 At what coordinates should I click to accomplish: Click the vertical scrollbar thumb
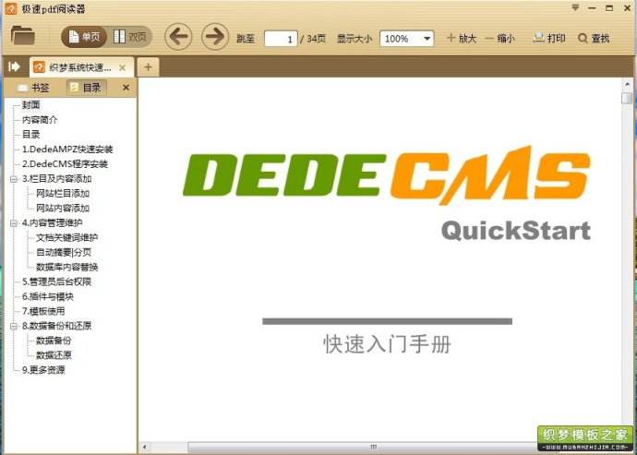(x=627, y=98)
